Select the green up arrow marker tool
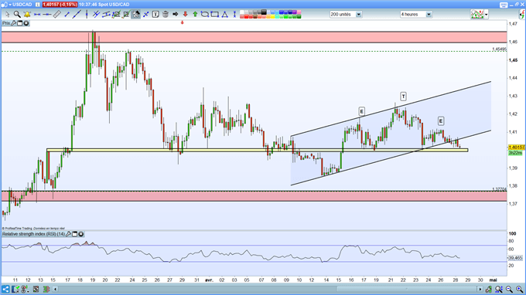This screenshot has width=526, height=295. (195, 14)
